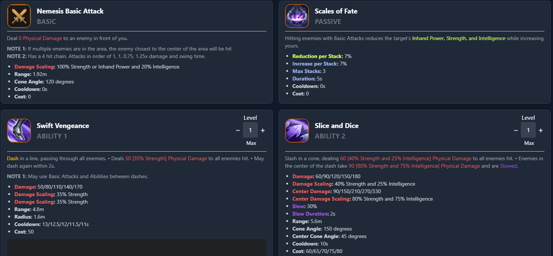Click the Nemesis Basic Attack crossed swords icon

tap(19, 16)
